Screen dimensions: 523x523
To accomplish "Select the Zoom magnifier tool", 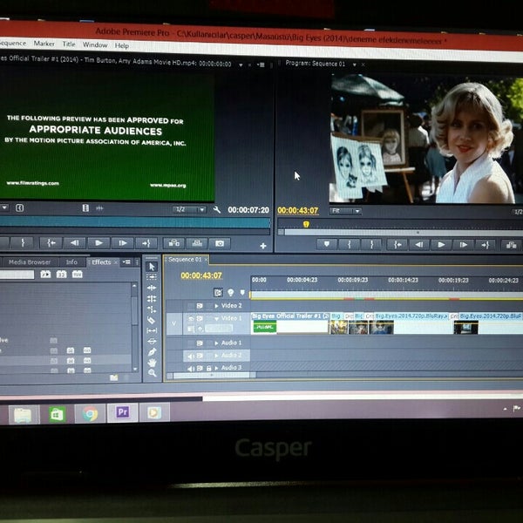I will 152,373.
